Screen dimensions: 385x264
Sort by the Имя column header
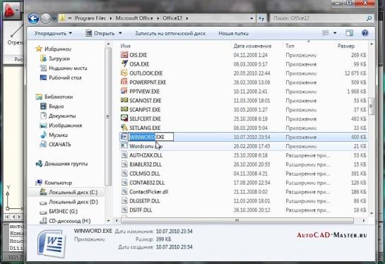(125, 46)
